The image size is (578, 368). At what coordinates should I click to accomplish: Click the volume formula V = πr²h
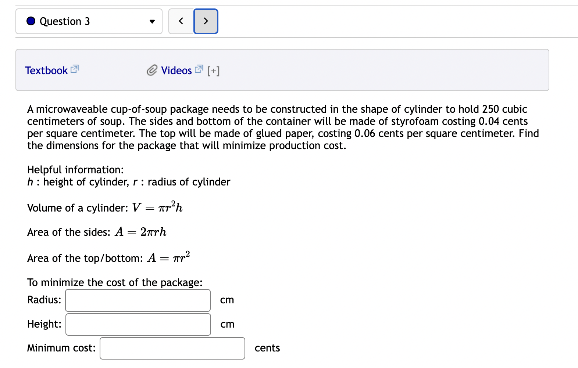click(x=157, y=208)
